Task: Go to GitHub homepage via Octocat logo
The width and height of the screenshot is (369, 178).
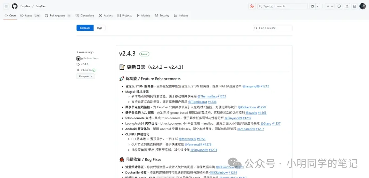Action: [15, 6]
